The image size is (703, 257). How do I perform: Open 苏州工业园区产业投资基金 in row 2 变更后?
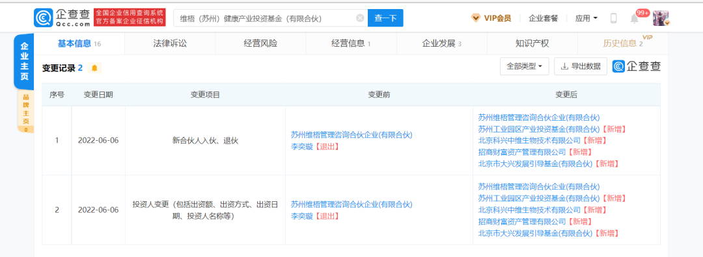[538, 198]
